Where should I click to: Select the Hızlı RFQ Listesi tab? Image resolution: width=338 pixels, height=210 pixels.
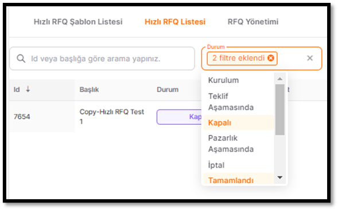tap(175, 22)
